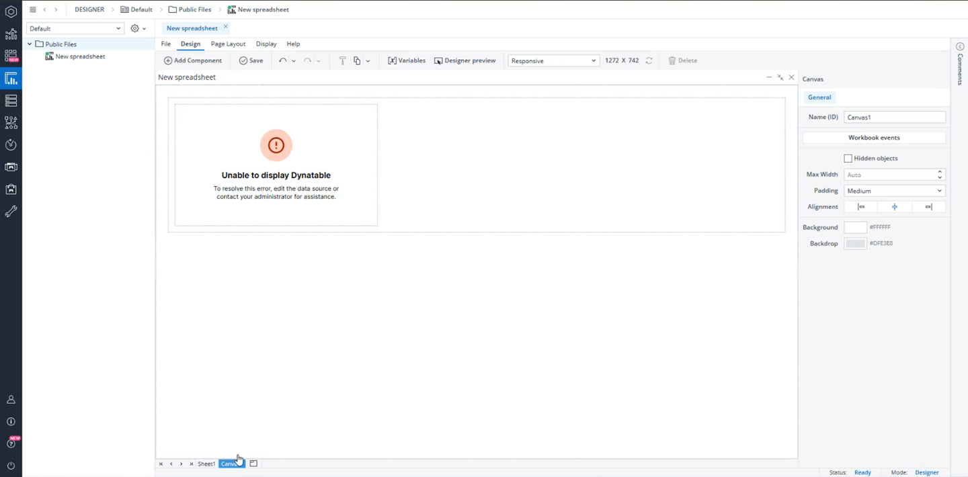
Task: Click the undo arrow icon
Action: [282, 60]
